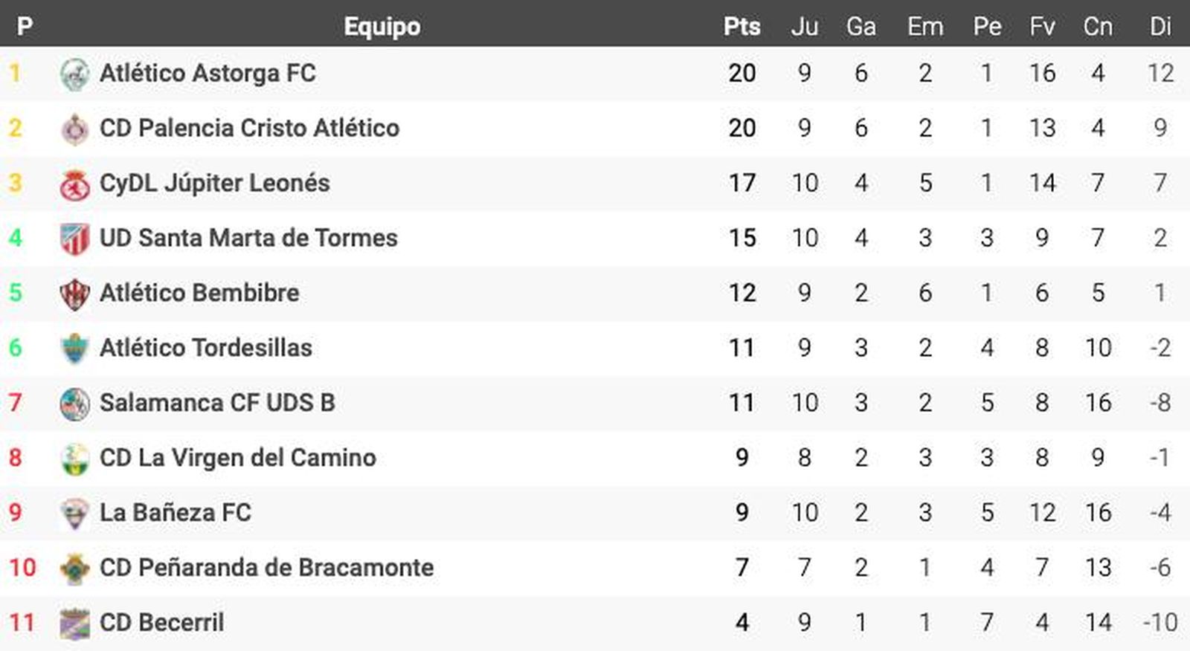The height and width of the screenshot is (651, 1190).
Task: Click the Salamanca CF UDS B crest
Action: click(x=74, y=404)
